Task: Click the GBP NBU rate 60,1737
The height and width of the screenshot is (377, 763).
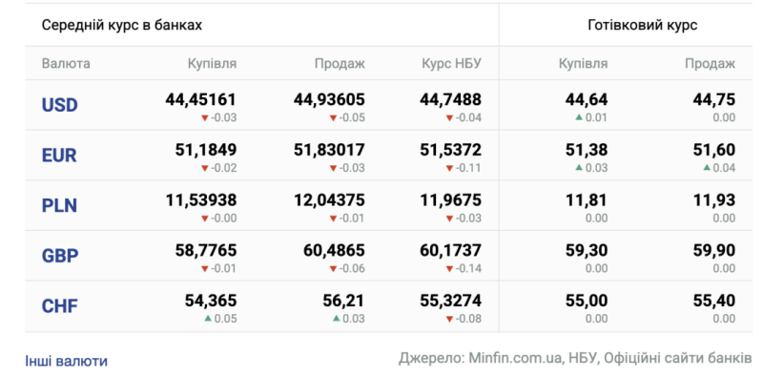Action: pyautogui.click(x=450, y=250)
